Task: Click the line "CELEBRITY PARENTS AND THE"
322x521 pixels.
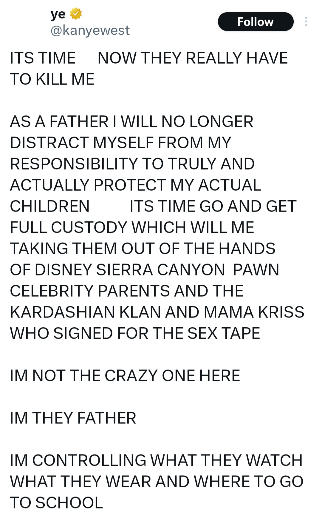Action: [126, 291]
